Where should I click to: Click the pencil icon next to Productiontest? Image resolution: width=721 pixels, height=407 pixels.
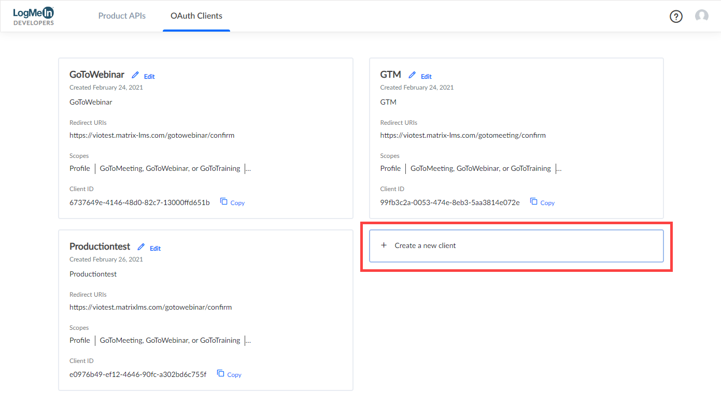(x=141, y=247)
